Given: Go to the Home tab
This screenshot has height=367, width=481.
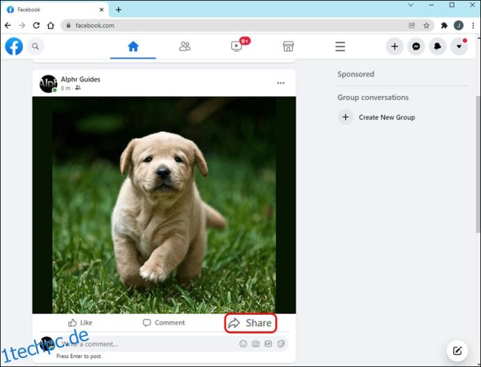Looking at the screenshot, I should click(133, 47).
